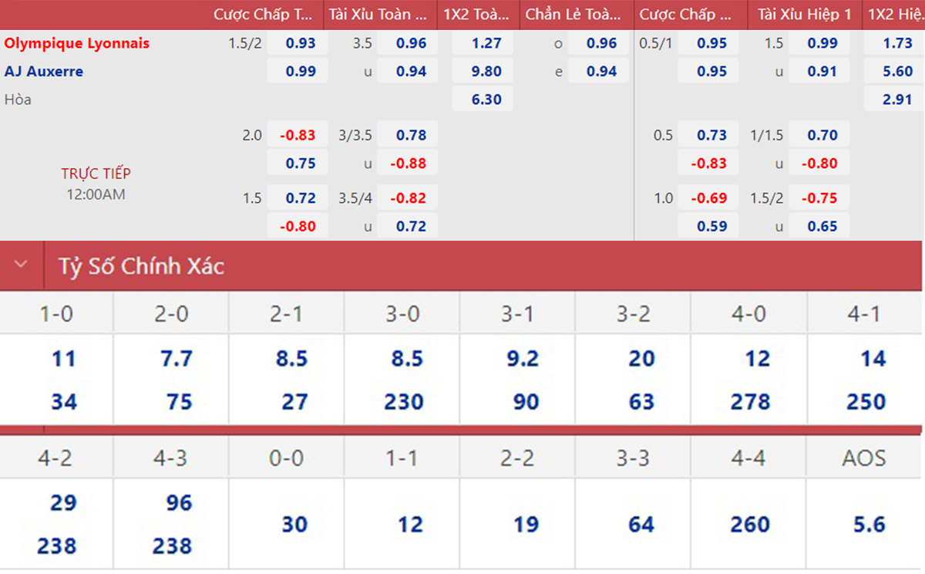Bet correct score 2-0 at odds 7.7

177,359
